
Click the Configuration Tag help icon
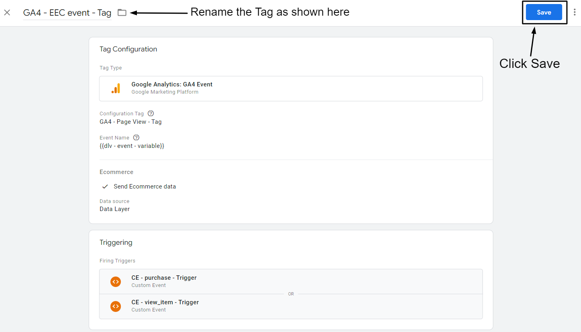[x=151, y=113]
